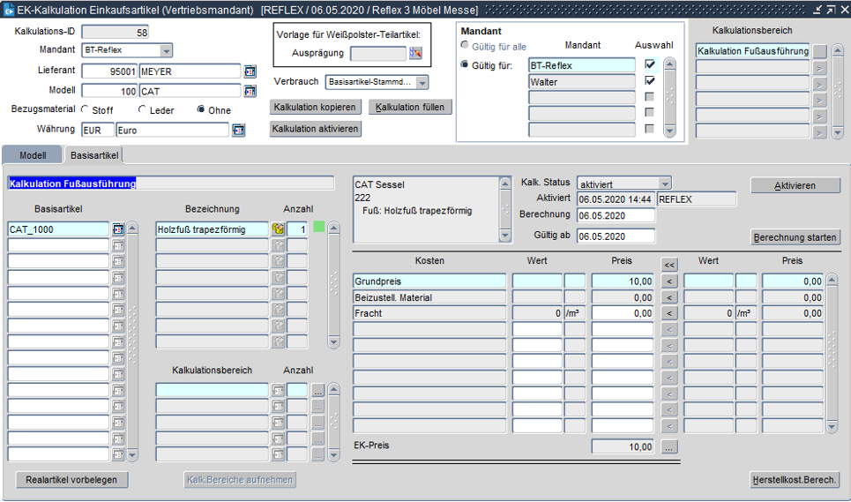Open lookup icon next to Modell CAT
The width and height of the screenshot is (851, 502).
point(250,91)
